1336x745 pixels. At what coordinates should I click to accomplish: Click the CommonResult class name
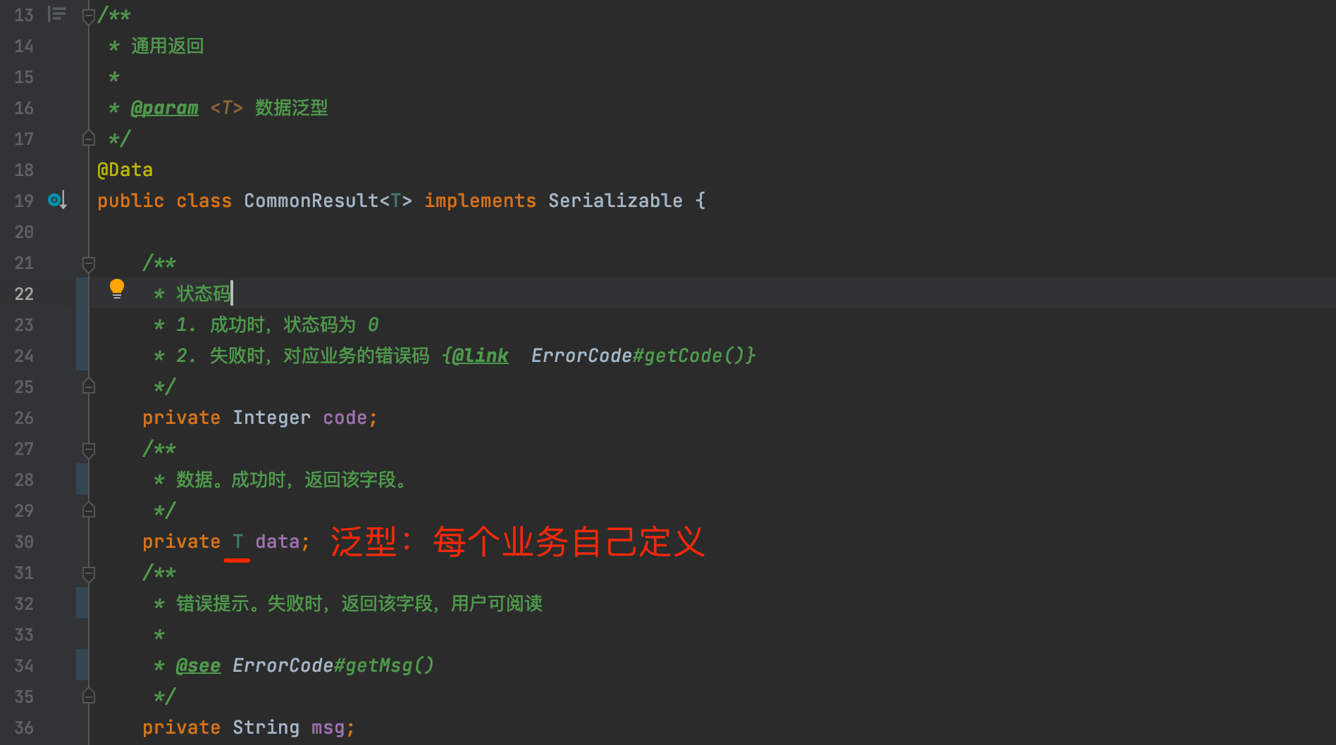[x=311, y=201]
